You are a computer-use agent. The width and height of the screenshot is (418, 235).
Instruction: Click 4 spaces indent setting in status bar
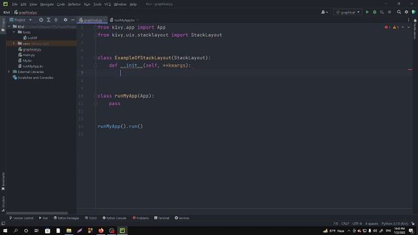tap(372, 224)
